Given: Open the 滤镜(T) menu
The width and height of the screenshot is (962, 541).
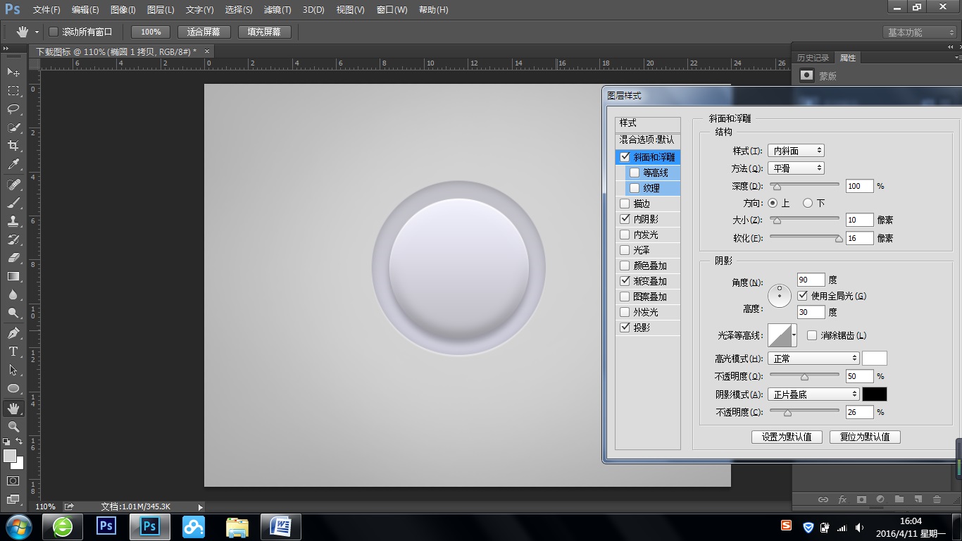Looking at the screenshot, I should [277, 10].
